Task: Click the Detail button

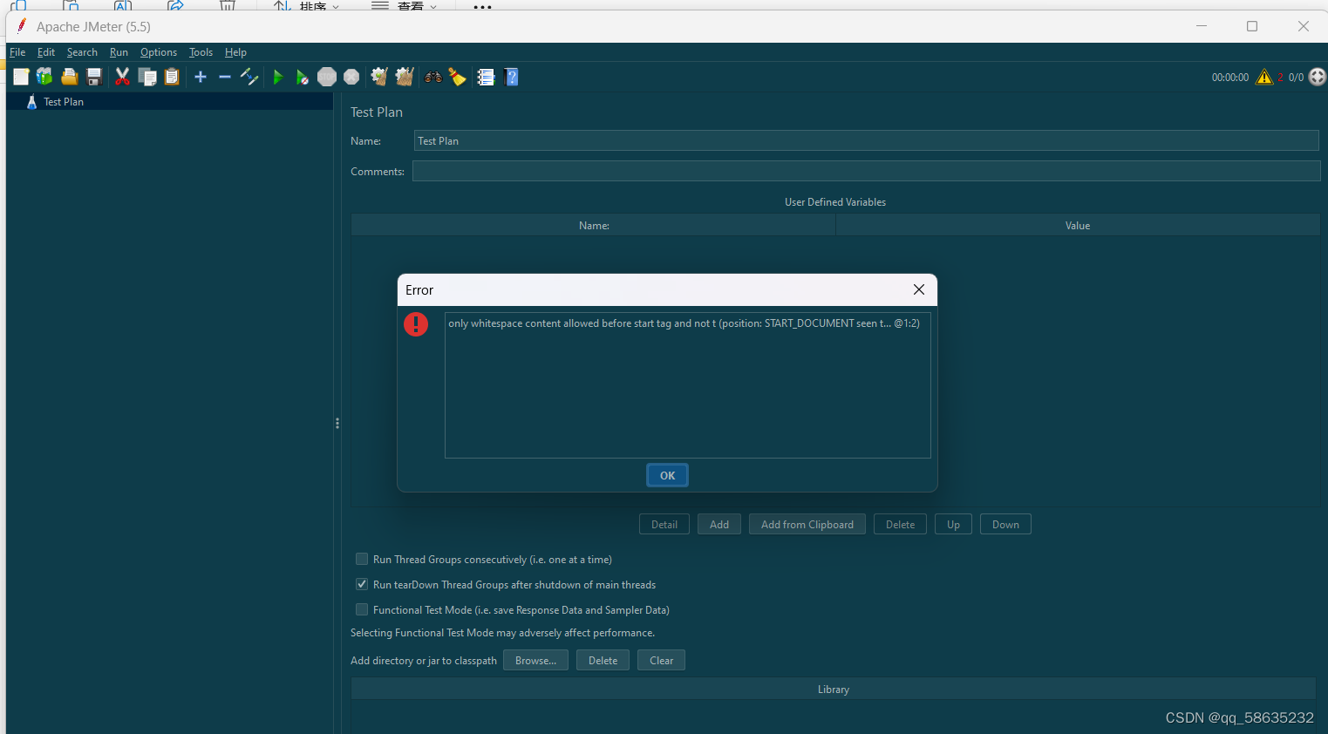Action: tap(664, 524)
